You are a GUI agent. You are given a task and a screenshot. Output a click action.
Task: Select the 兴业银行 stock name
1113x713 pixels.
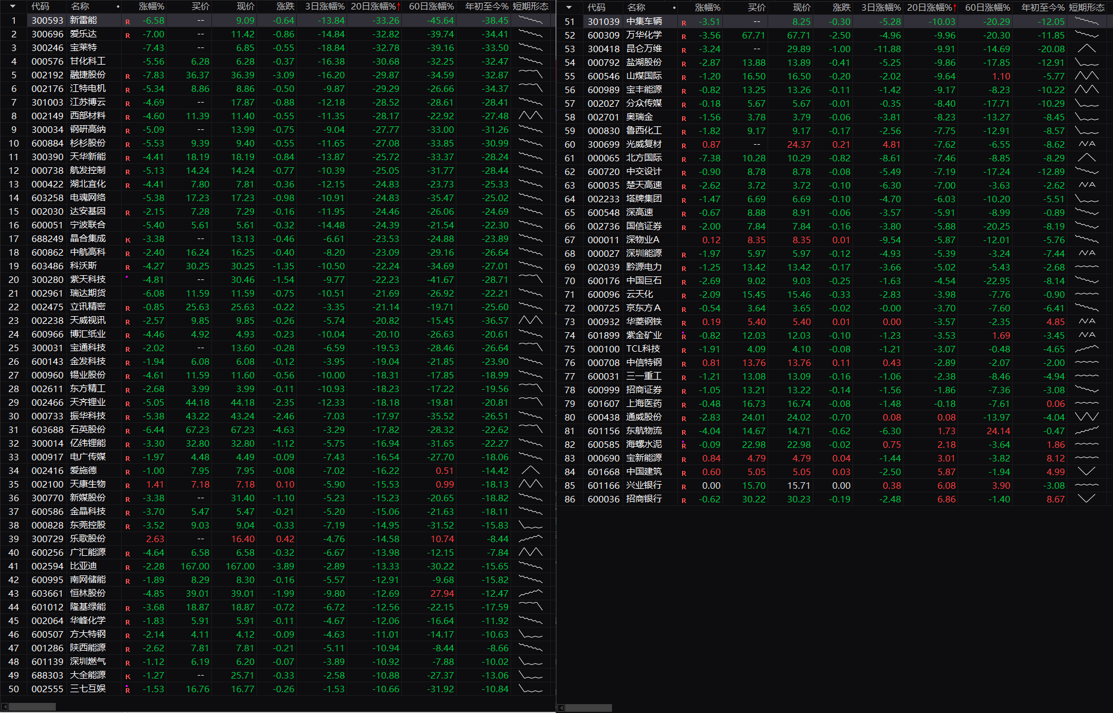(644, 485)
